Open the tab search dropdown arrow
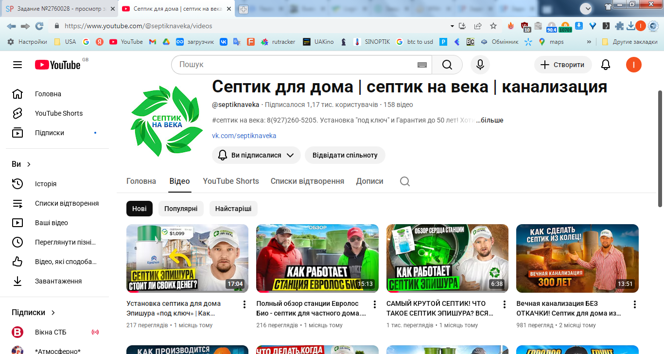The width and height of the screenshot is (664, 354). (x=587, y=8)
